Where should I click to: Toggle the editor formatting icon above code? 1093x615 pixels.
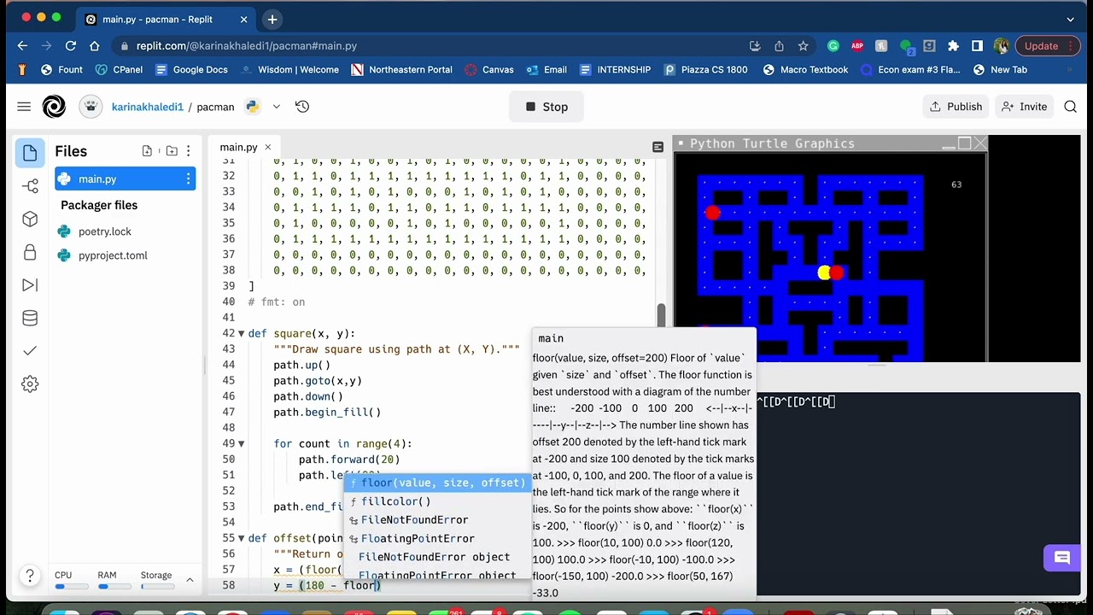point(658,147)
